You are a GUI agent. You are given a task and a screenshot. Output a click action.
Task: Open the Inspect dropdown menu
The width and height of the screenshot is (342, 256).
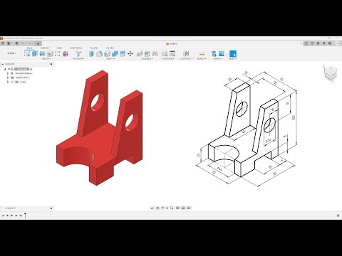tap(202, 59)
